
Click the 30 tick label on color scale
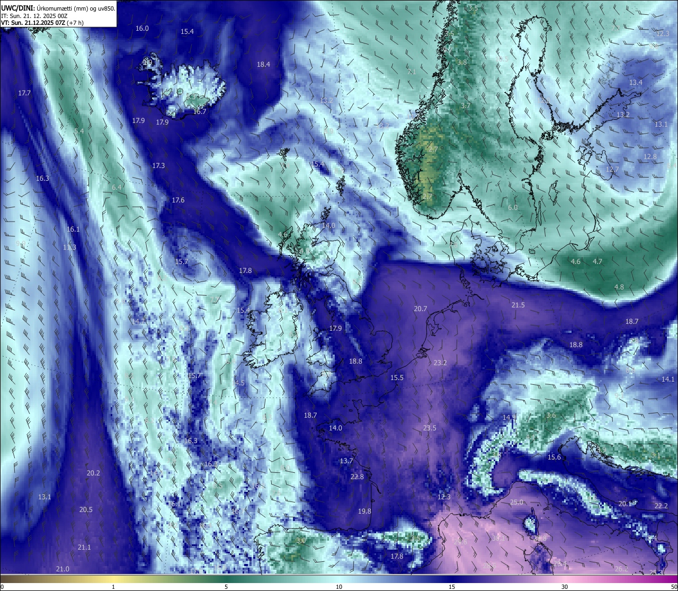[x=565, y=587]
